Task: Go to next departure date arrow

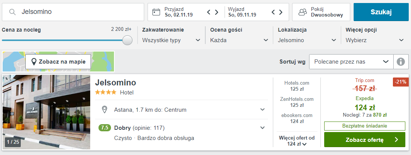Action: coord(281,12)
